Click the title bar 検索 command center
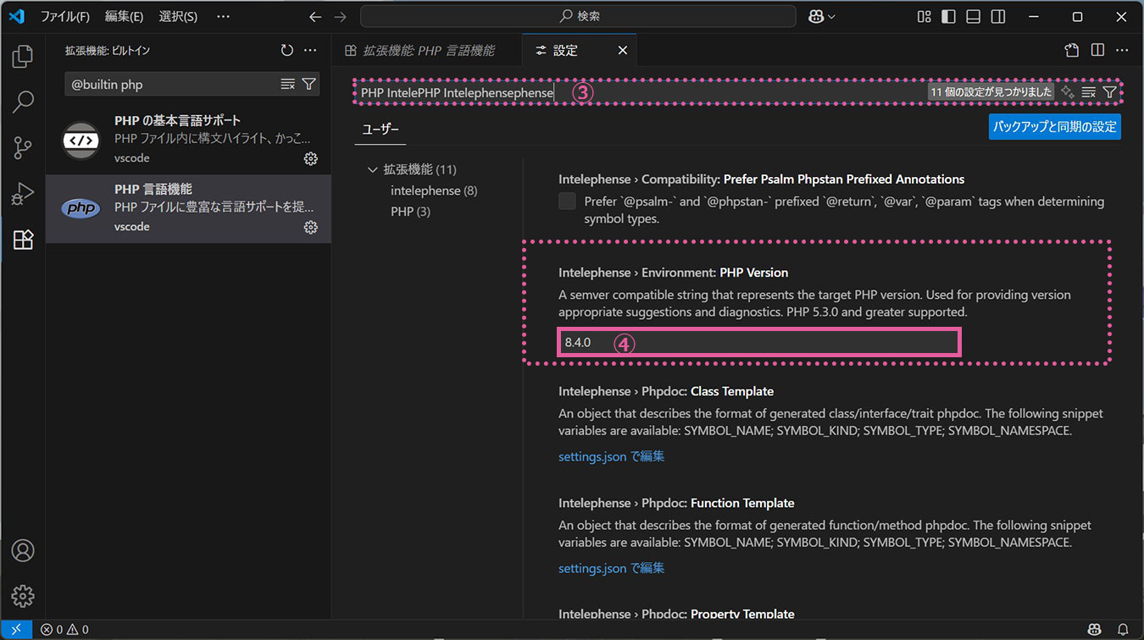 point(578,17)
